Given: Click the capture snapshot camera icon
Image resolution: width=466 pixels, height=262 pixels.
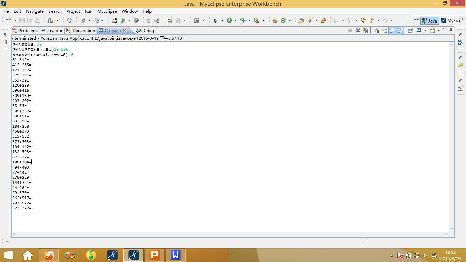Looking at the screenshot, I should point(197,20).
